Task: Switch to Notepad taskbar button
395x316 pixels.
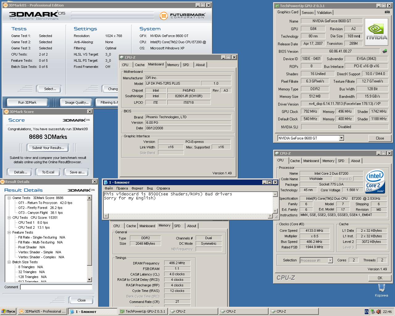Action: (93, 311)
